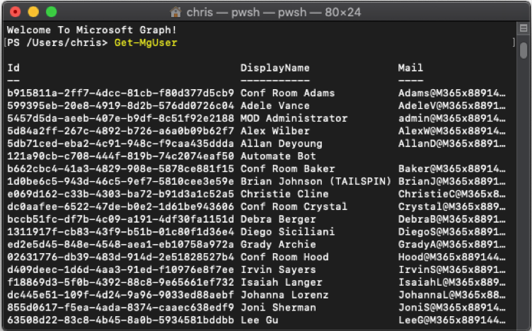
Task: Click the Welcome To Microsoft Graph! line
Action: 91,30
